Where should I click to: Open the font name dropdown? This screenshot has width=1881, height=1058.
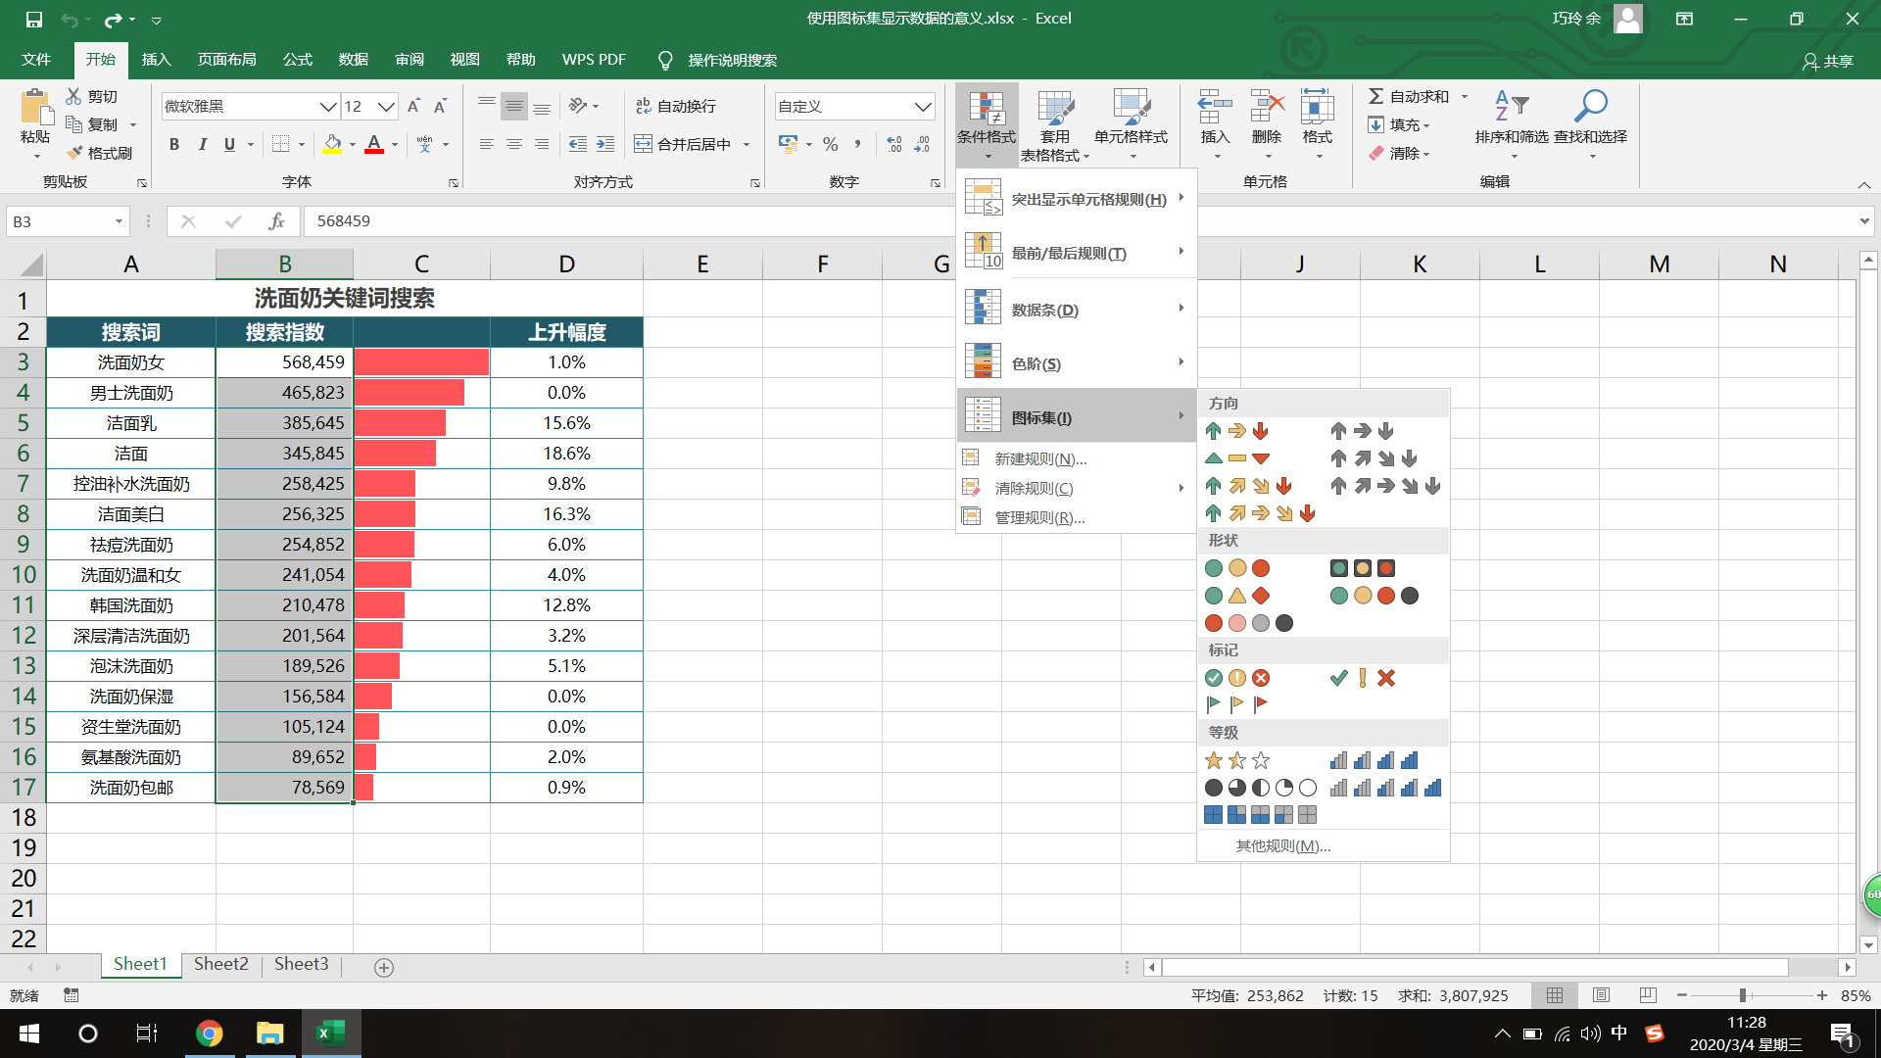[328, 106]
